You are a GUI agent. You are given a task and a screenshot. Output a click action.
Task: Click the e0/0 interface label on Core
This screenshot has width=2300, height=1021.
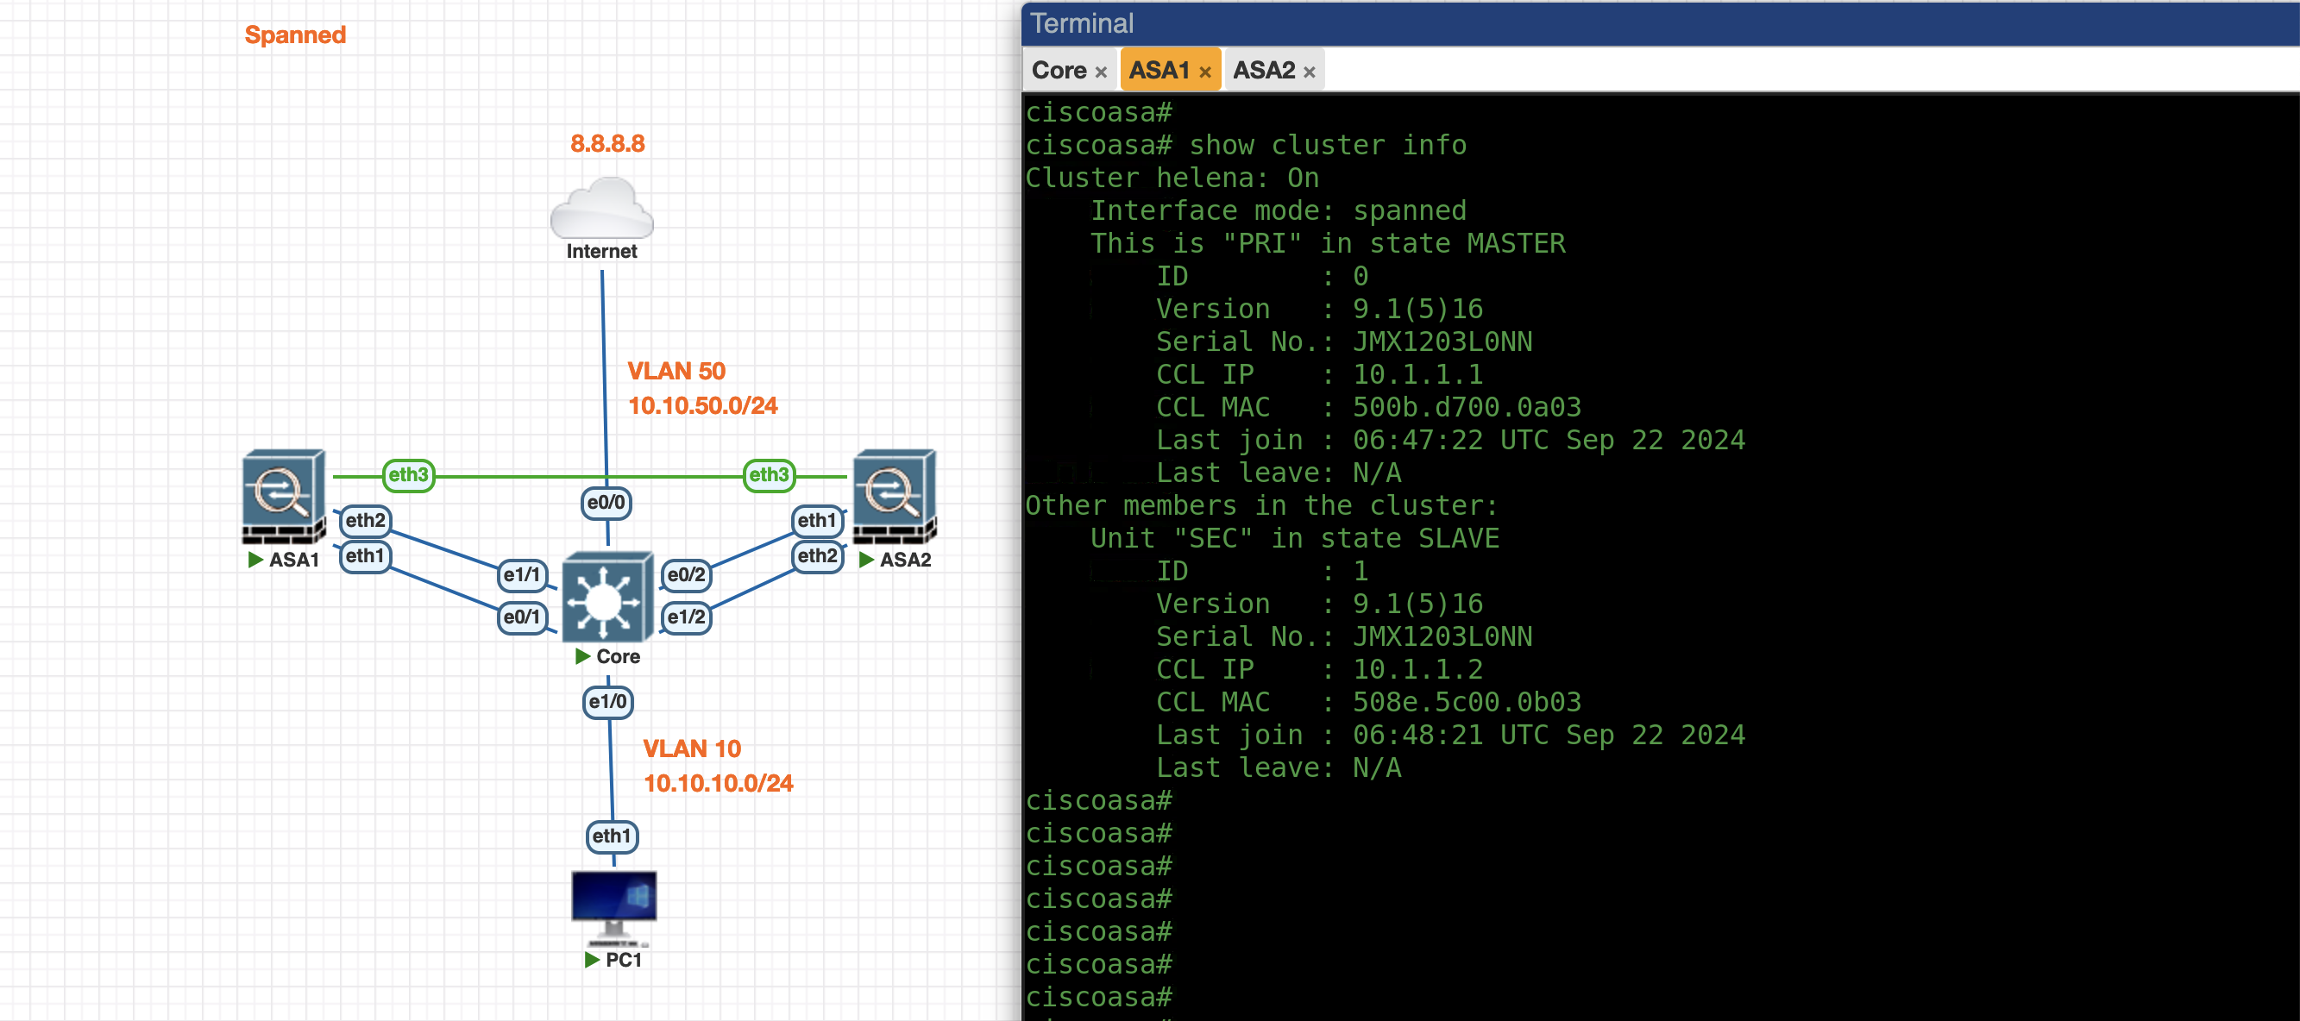[606, 503]
